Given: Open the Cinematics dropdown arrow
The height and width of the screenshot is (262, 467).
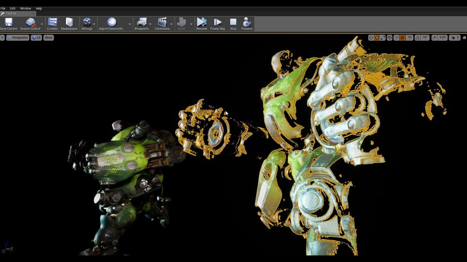Looking at the screenshot, I should pos(171,24).
